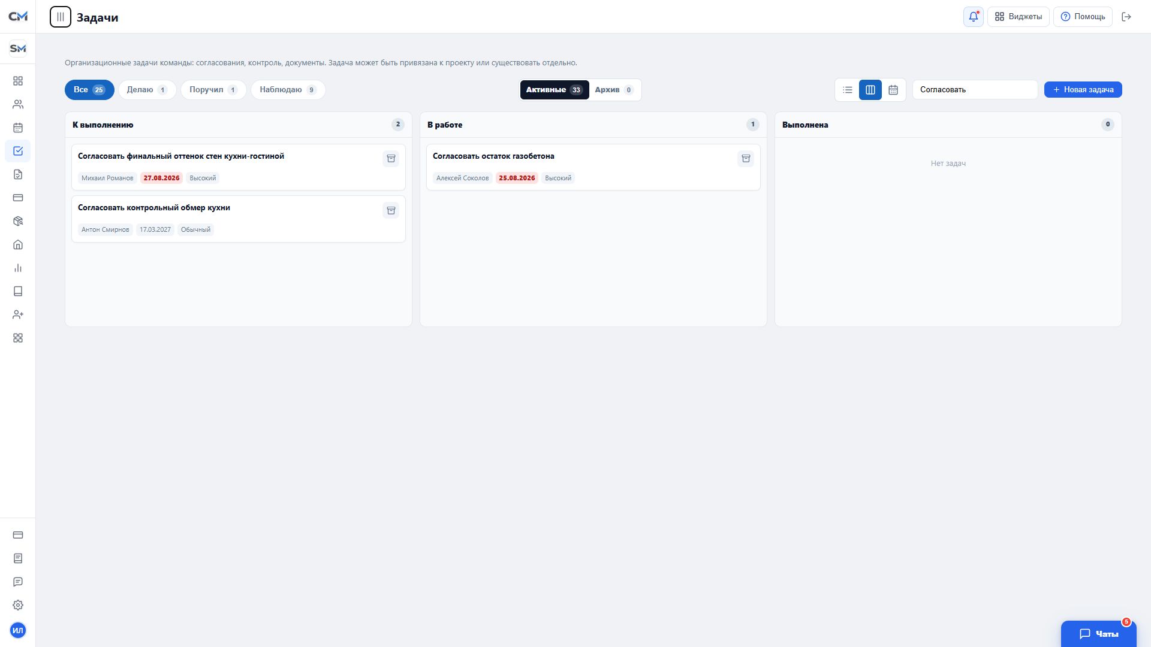The image size is (1151, 647).
Task: Open the ИЛ user avatar menu
Action: (x=18, y=630)
